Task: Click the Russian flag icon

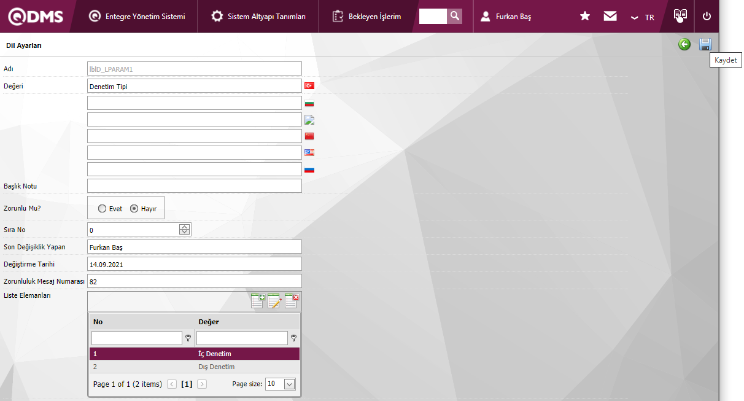Action: tap(309, 169)
